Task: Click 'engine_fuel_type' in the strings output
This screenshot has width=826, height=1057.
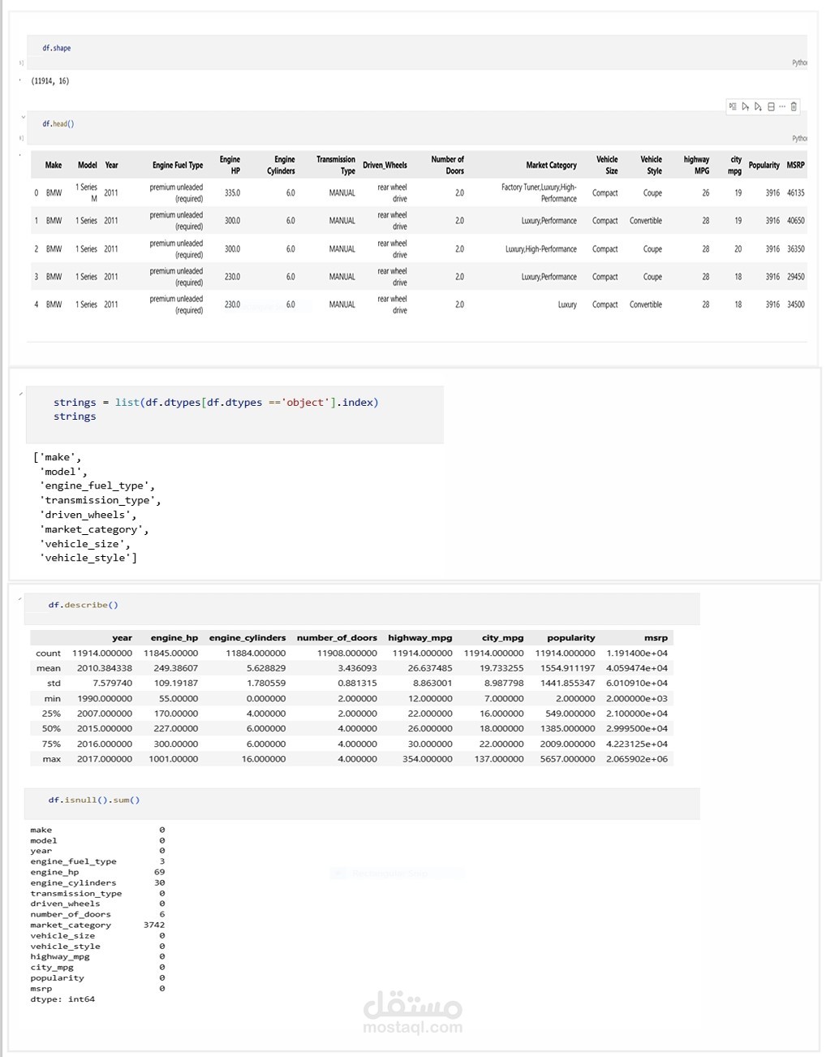Action: [97, 485]
